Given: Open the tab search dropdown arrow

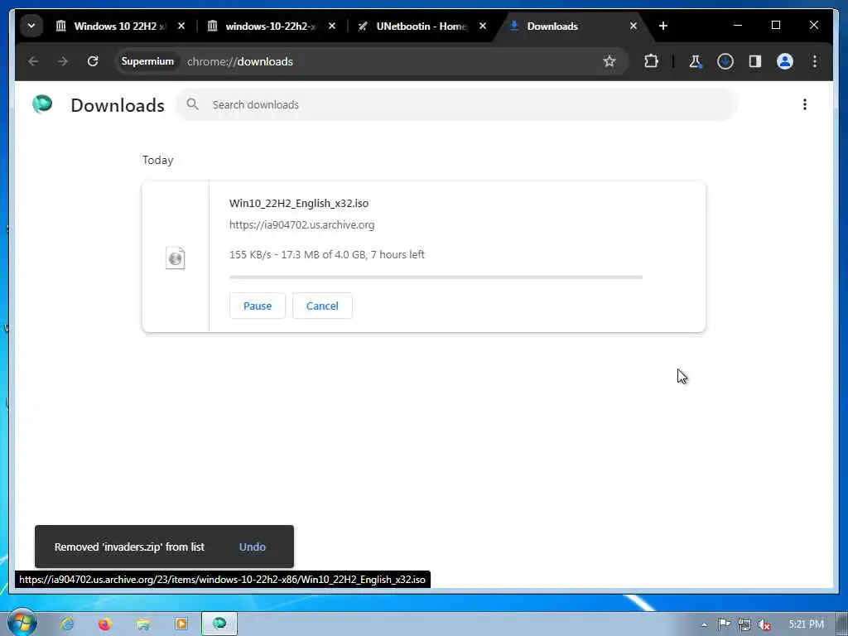Looking at the screenshot, I should point(31,26).
